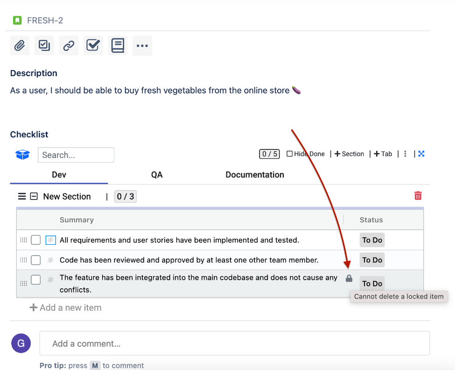Click the + Section button
This screenshot has height=370, width=455.
click(349, 154)
